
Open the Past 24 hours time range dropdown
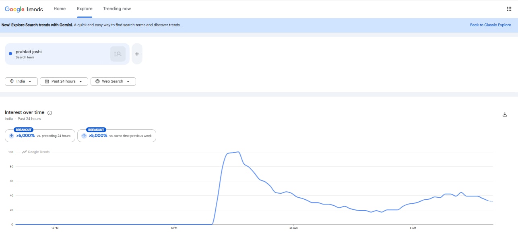[64, 81]
